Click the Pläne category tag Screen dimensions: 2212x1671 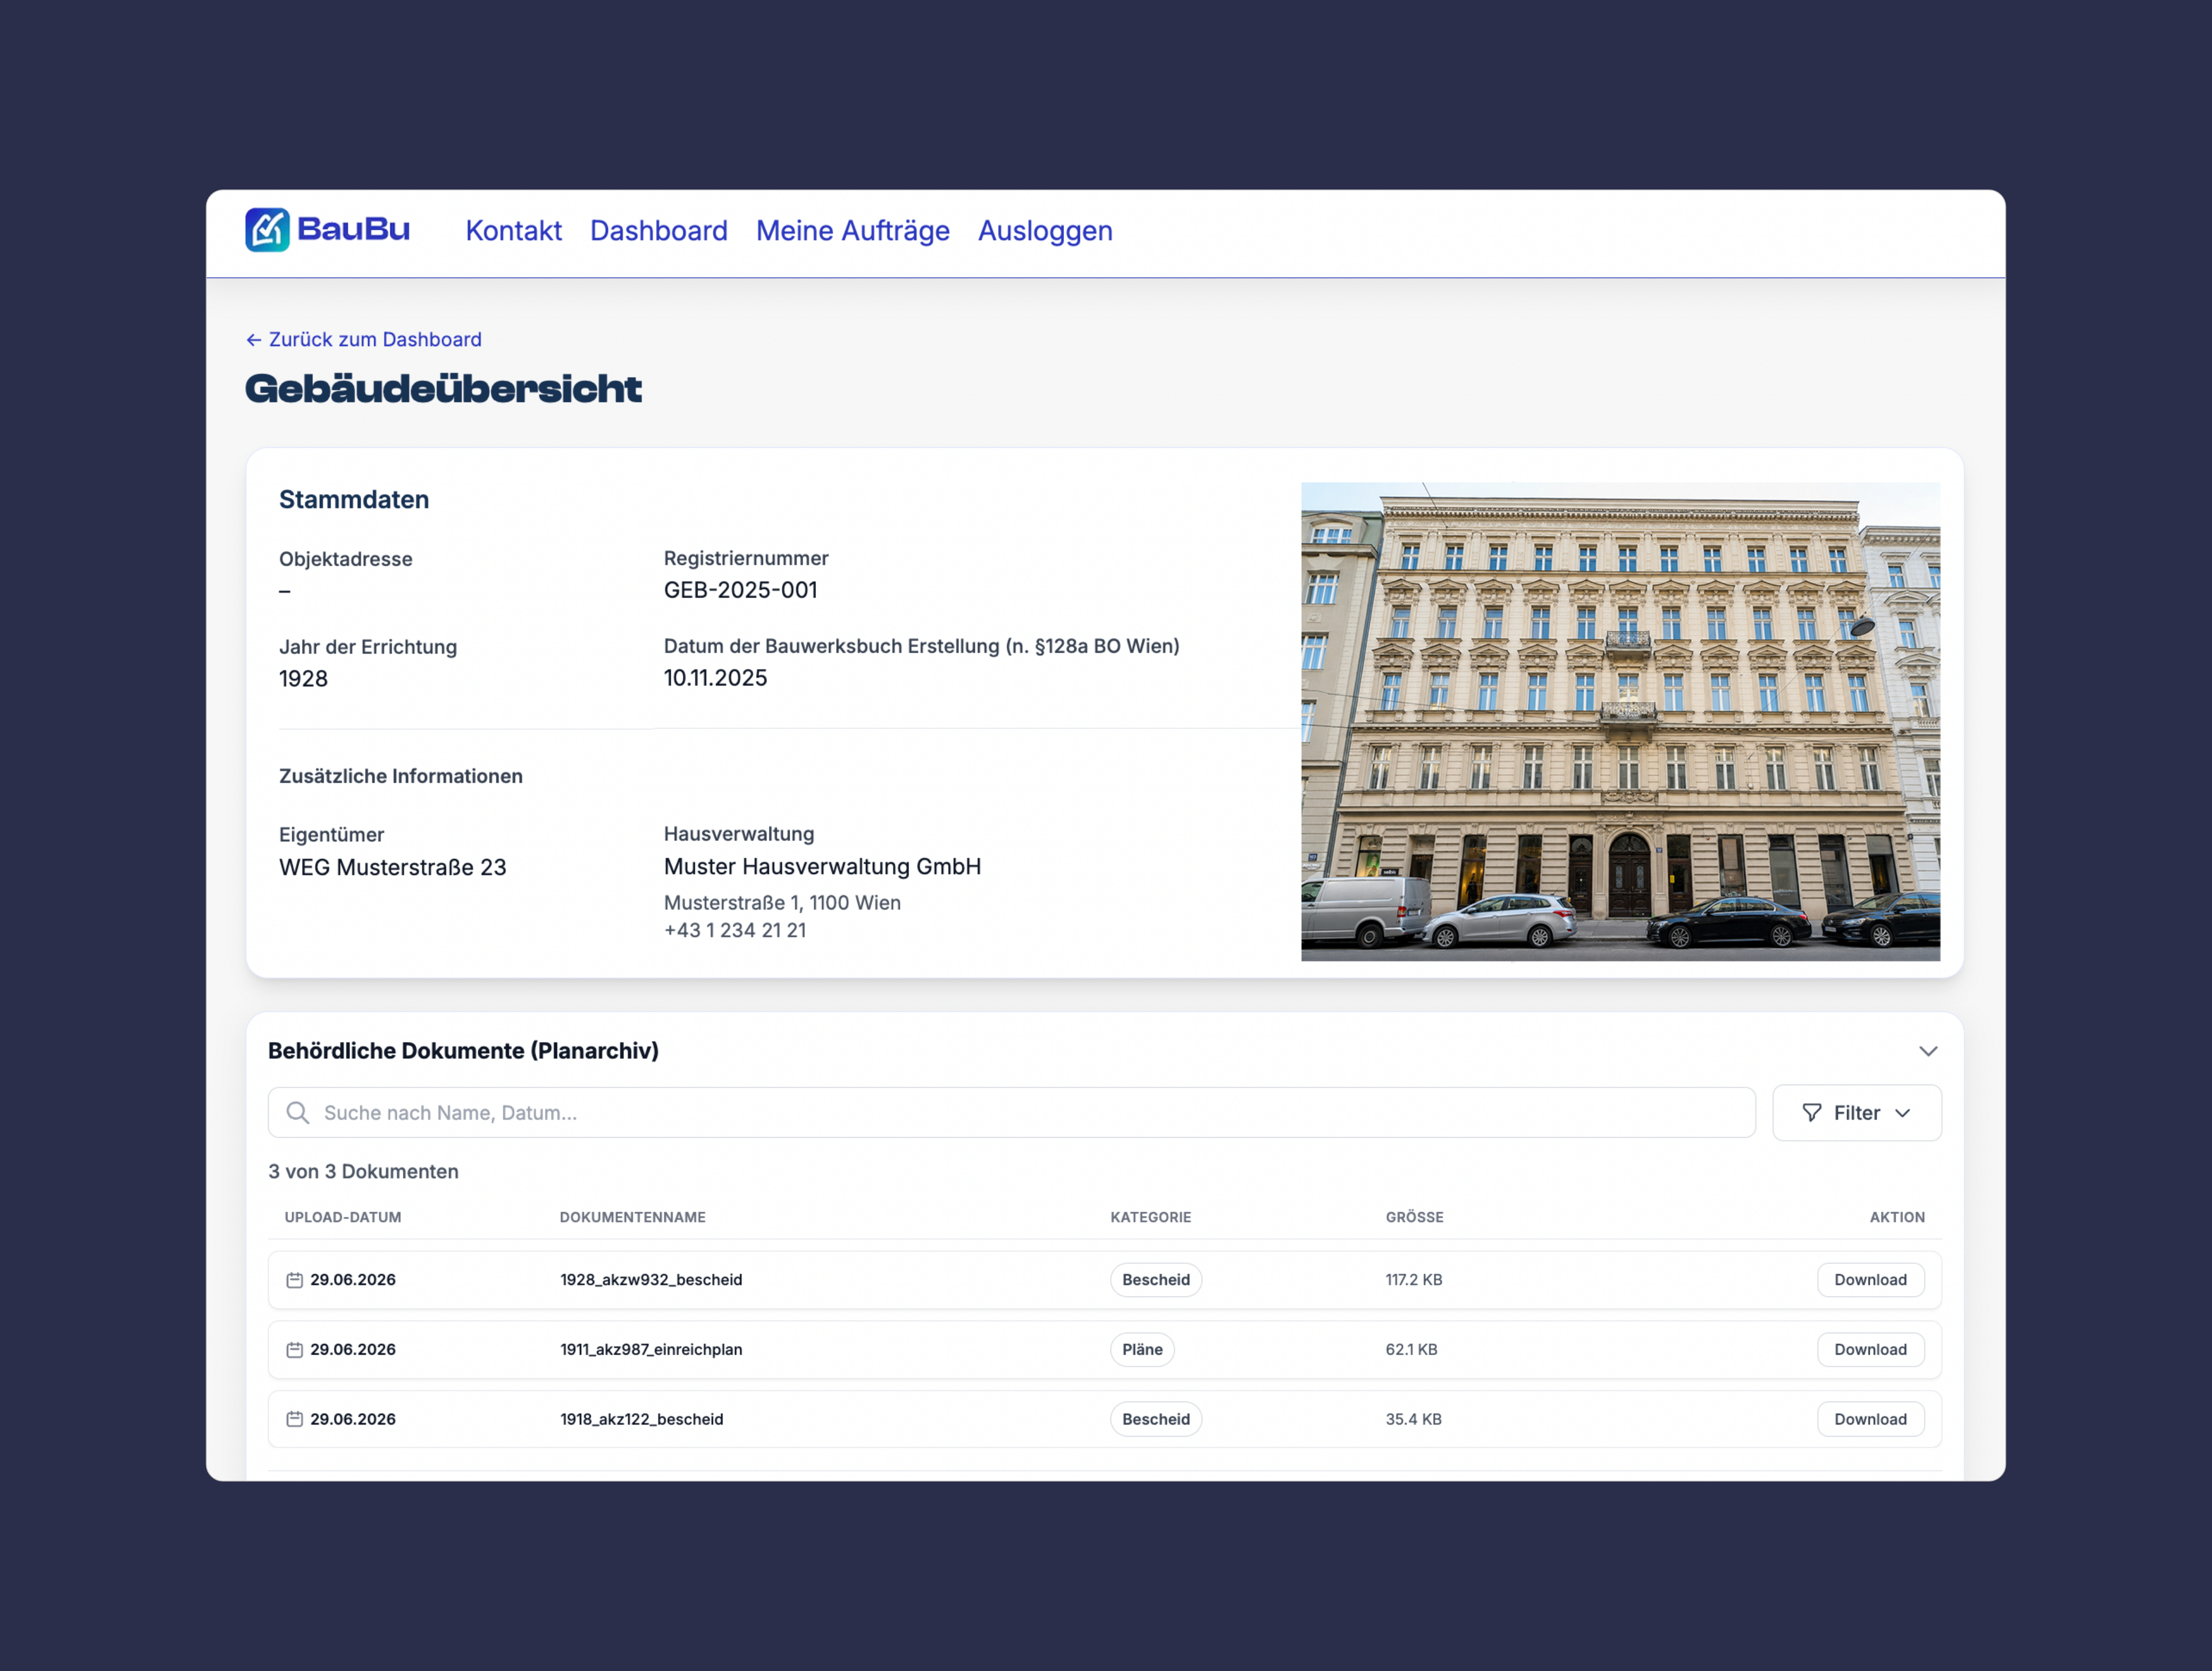click(x=1142, y=1350)
